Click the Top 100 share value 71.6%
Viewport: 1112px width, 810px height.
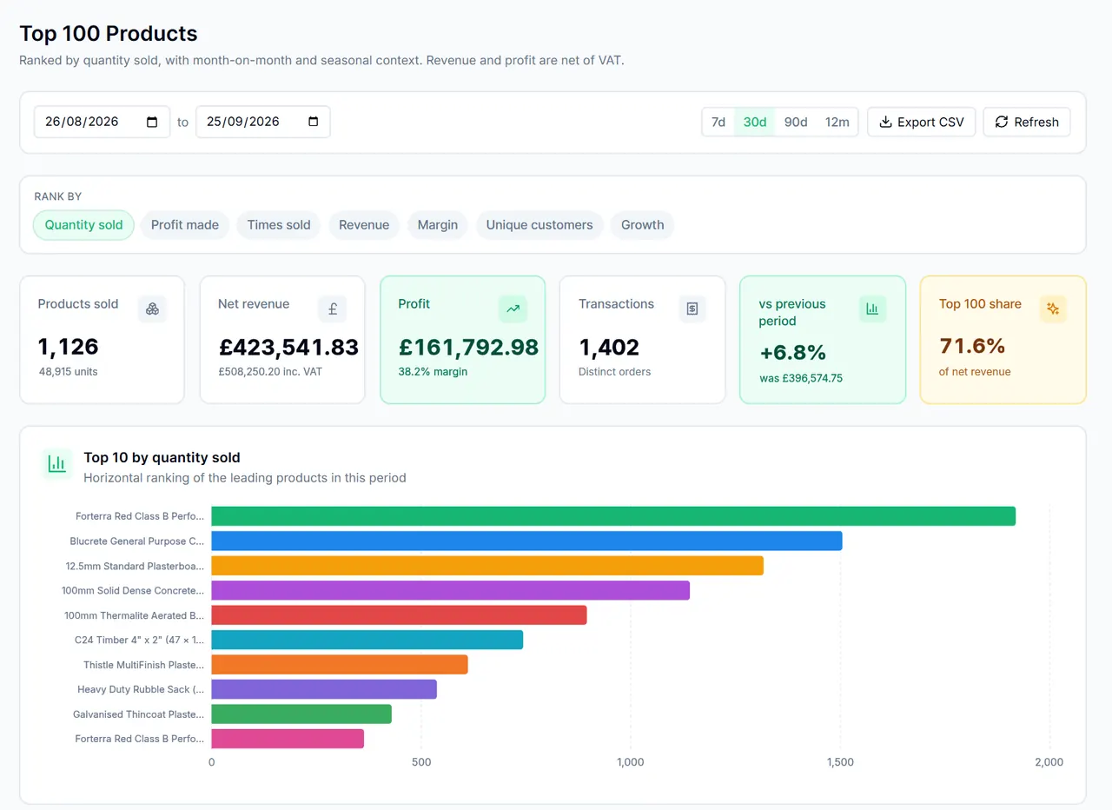click(972, 346)
